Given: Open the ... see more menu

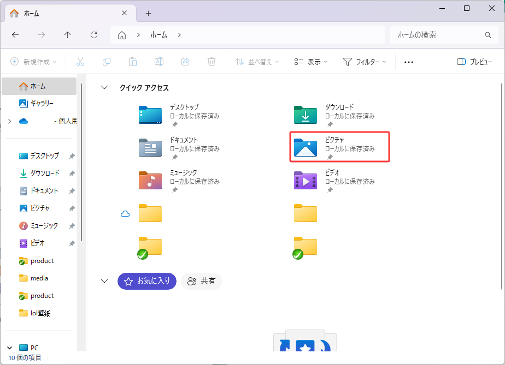Looking at the screenshot, I should [408, 62].
